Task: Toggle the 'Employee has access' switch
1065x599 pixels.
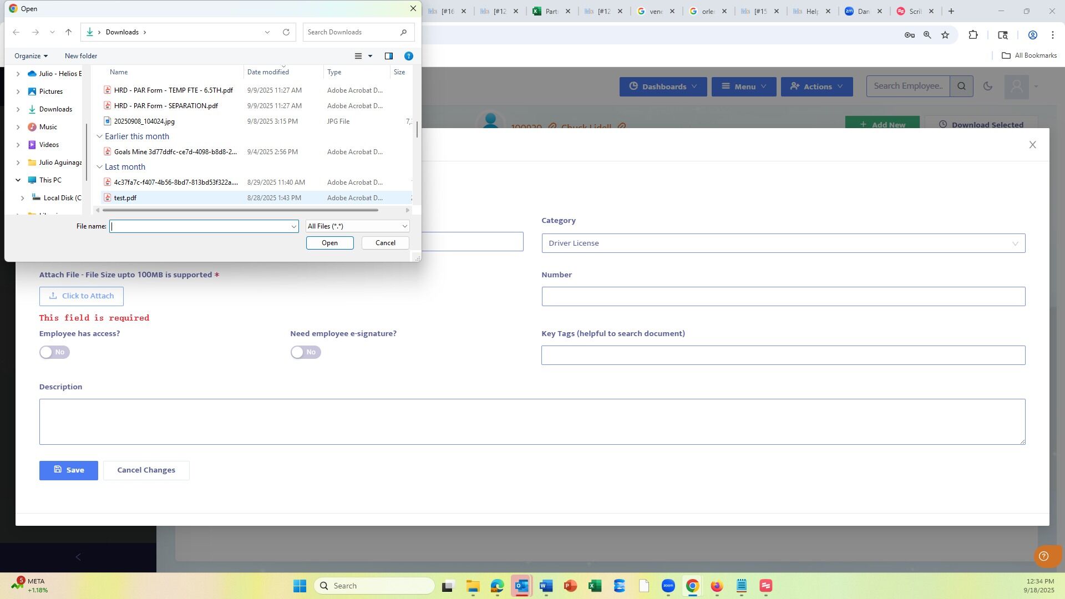Action: [x=54, y=352]
